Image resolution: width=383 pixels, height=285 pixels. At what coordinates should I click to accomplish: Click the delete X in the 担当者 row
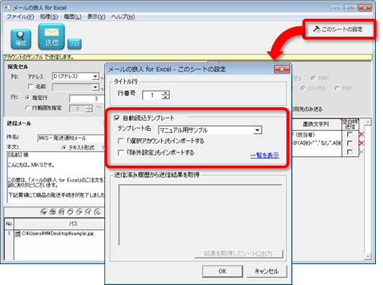(x=361, y=135)
